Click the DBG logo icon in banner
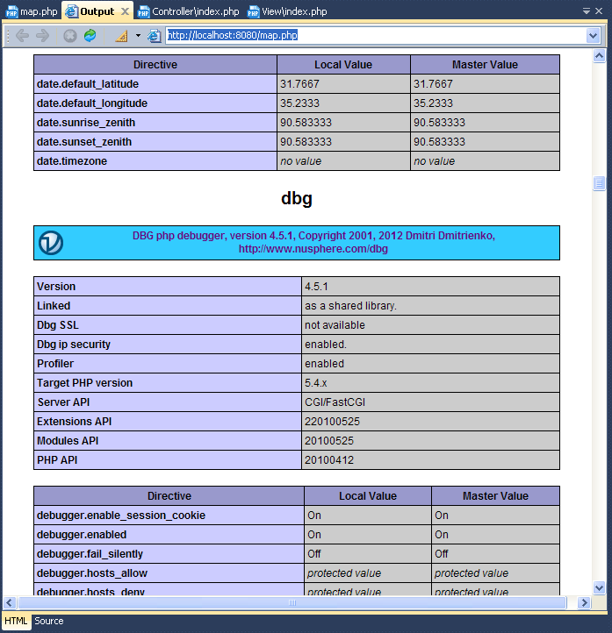The image size is (612, 633). point(51,243)
